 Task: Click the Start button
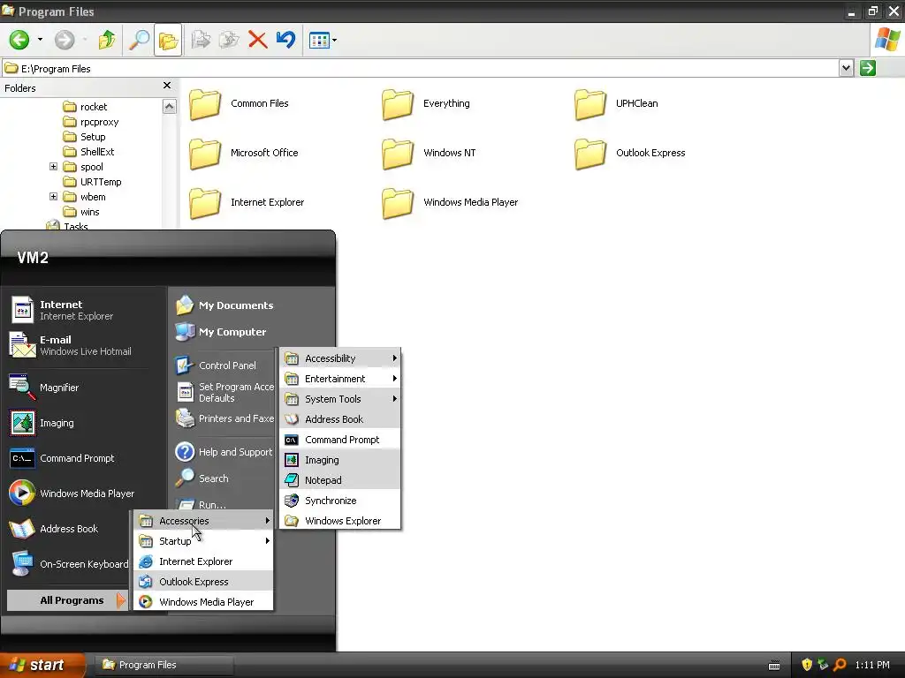(x=42, y=665)
